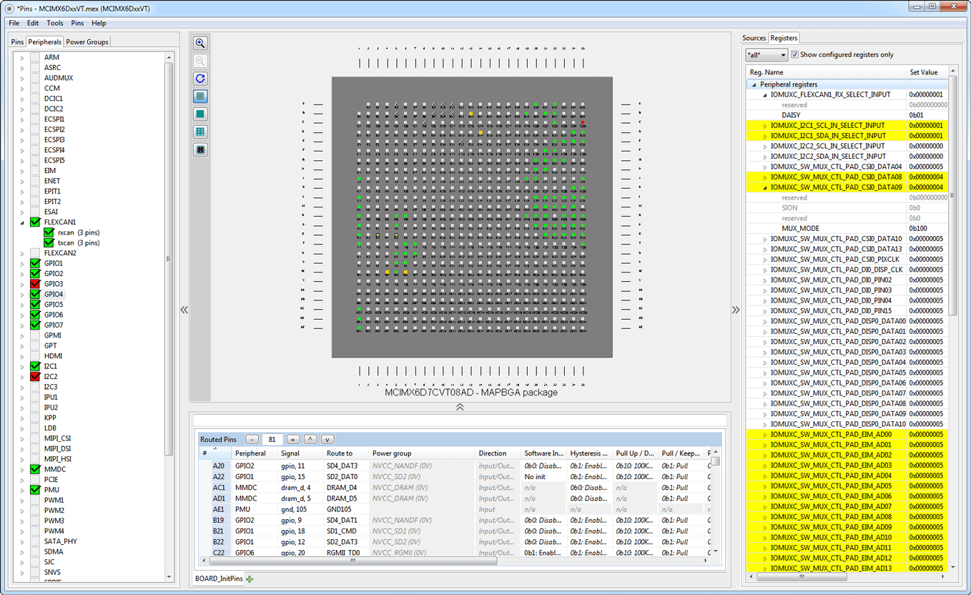Click the teal grid pin-list view icon

click(x=200, y=132)
